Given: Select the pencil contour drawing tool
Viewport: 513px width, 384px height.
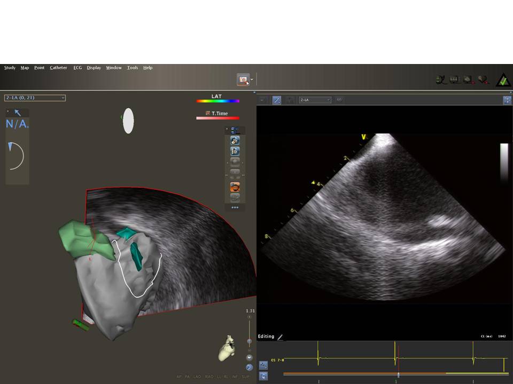Looking at the screenshot, I should [x=276, y=100].
